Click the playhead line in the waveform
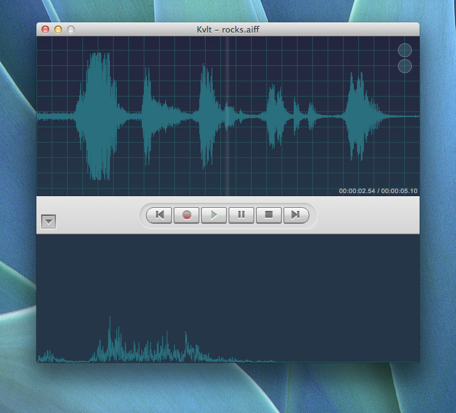This screenshot has width=456, height=413. pos(228,116)
